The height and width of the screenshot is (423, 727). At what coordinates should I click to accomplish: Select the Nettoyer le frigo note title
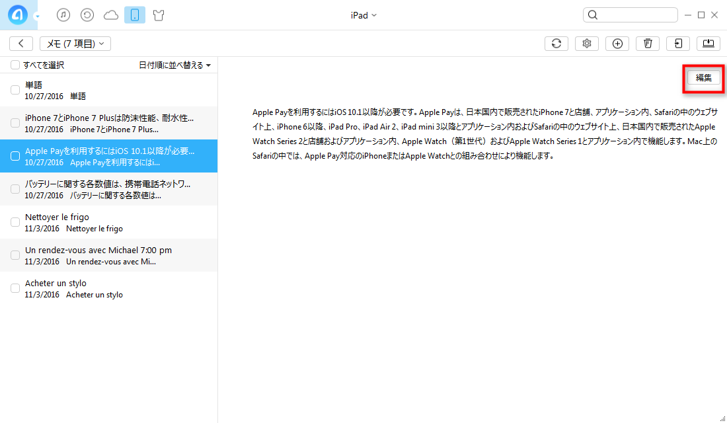(x=57, y=217)
